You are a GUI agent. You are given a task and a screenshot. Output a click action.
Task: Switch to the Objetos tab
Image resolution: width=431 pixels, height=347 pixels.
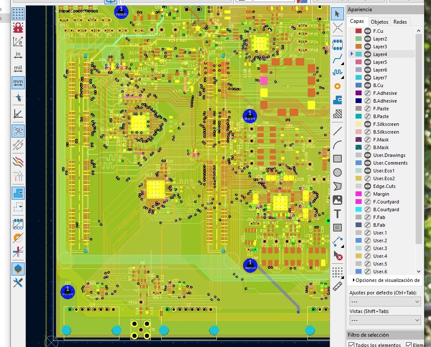coord(379,22)
